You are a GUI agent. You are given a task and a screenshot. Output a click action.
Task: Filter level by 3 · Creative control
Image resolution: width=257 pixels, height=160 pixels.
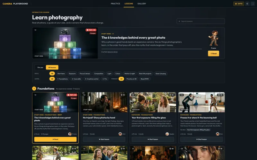[92, 79]
